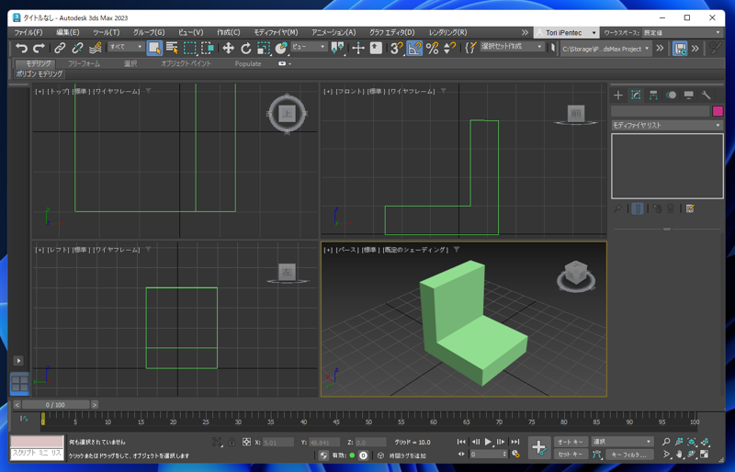Viewport: 735px width, 472px height.
Task: Toggle Angle Snap on the toolbar
Action: tap(414, 48)
